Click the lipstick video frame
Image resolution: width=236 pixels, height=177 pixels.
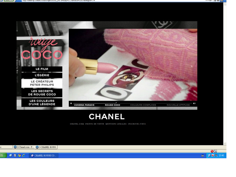click(133, 65)
